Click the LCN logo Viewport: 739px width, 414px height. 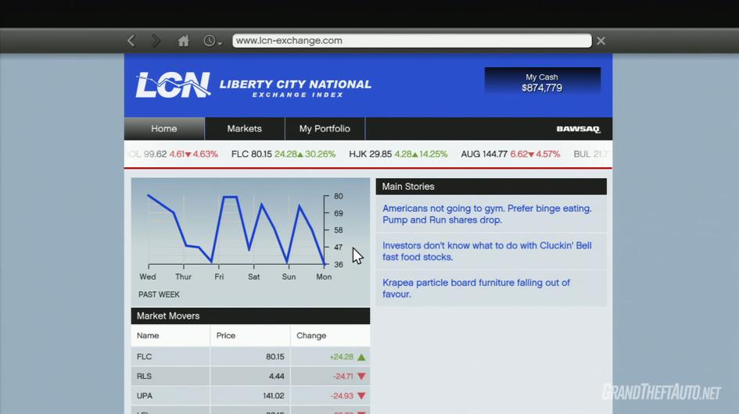[x=173, y=85]
